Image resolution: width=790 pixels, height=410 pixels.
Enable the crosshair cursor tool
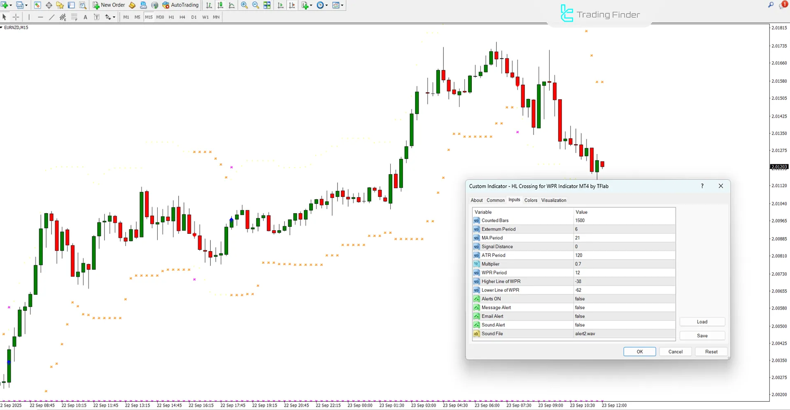coord(16,17)
